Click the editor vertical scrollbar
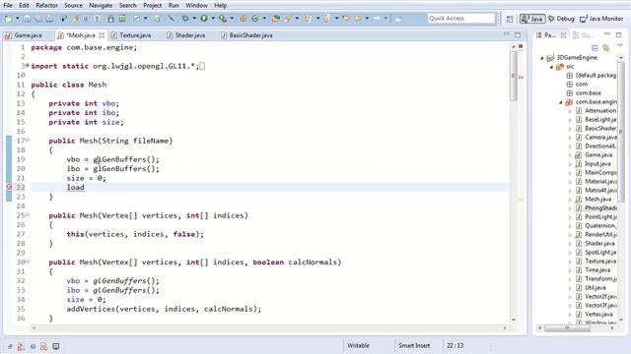The width and height of the screenshot is (631, 354). click(514, 76)
